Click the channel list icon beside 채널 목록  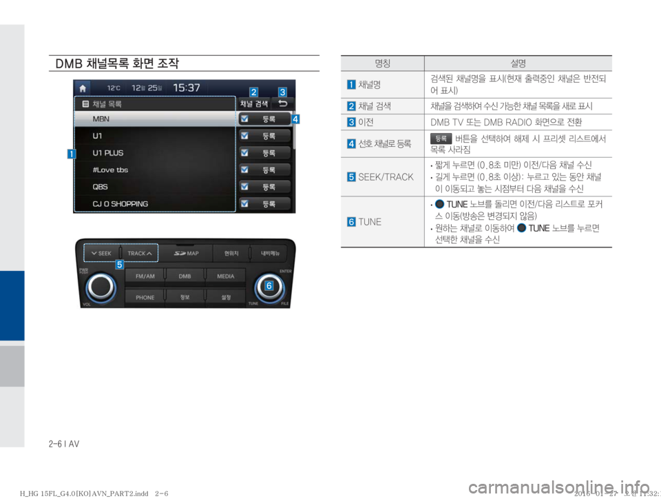85,104
